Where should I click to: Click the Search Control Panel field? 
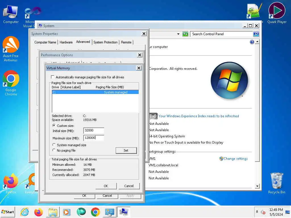pyautogui.click(x=222, y=34)
